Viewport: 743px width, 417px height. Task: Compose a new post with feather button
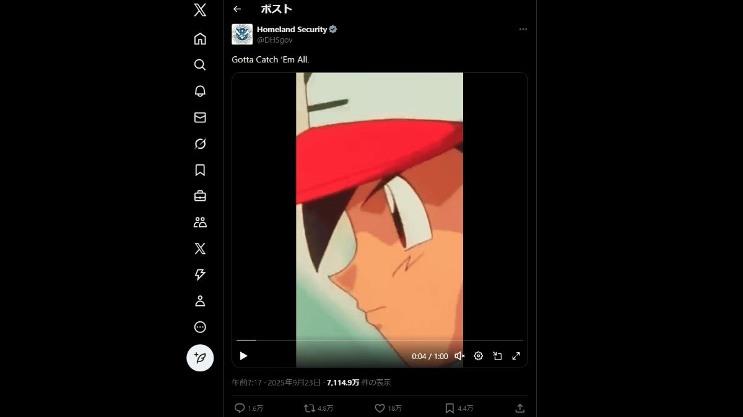200,358
